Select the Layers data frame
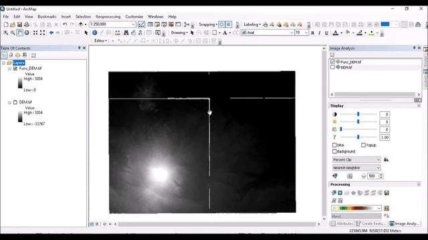The width and height of the screenshot is (428, 240). pos(19,63)
